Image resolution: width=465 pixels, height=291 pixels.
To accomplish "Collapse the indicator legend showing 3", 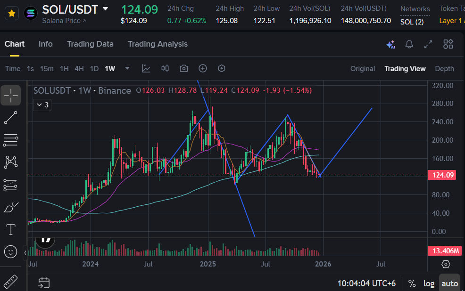I will coord(42,105).
